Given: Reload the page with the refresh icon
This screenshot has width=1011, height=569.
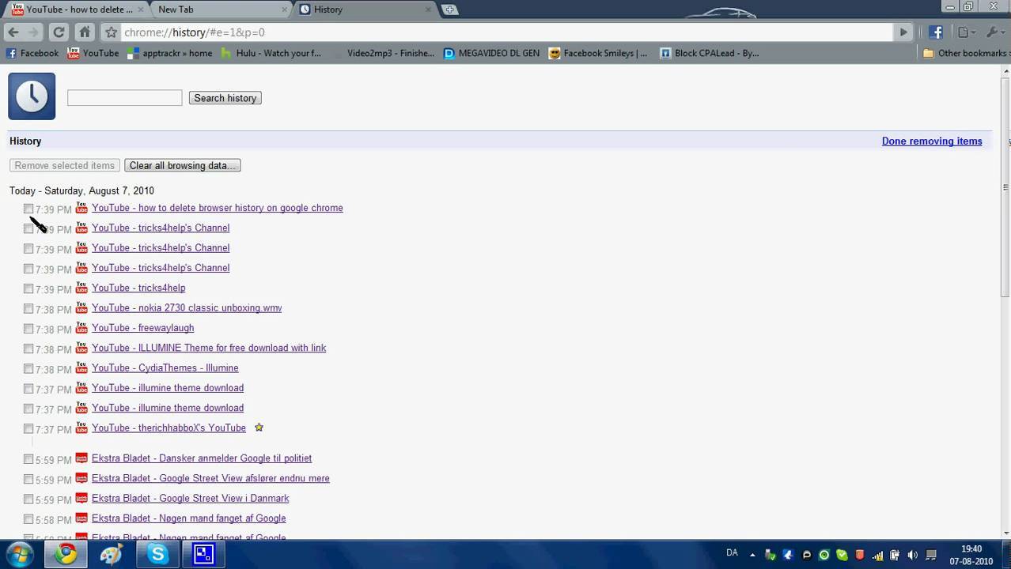Looking at the screenshot, I should (59, 32).
